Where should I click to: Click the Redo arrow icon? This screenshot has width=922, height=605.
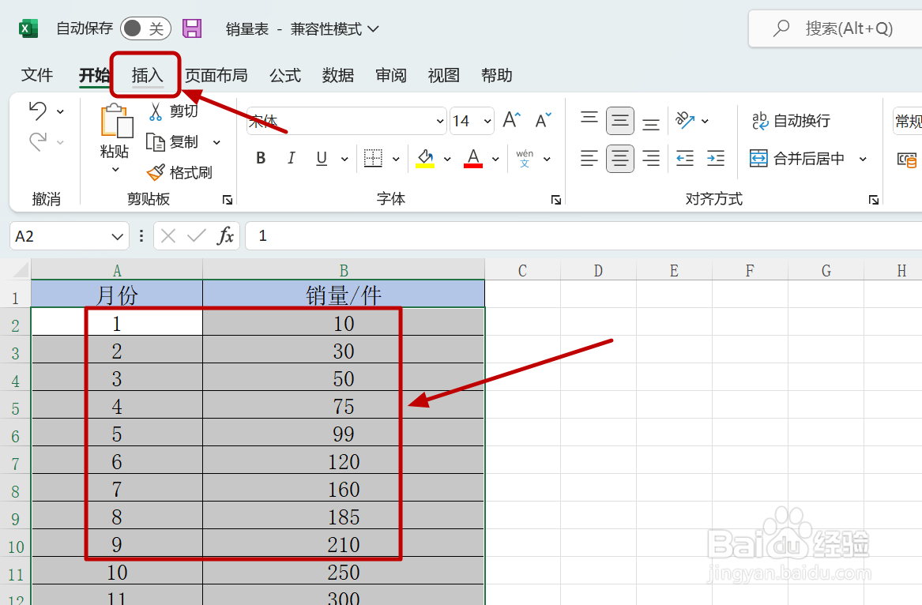[38, 141]
